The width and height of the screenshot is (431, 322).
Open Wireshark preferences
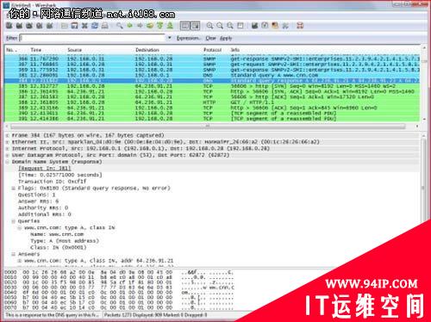(x=285, y=26)
